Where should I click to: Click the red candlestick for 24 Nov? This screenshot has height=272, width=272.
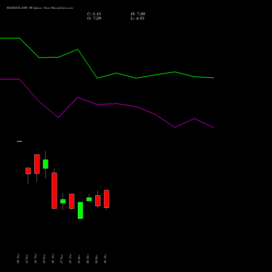click(x=37, y=164)
